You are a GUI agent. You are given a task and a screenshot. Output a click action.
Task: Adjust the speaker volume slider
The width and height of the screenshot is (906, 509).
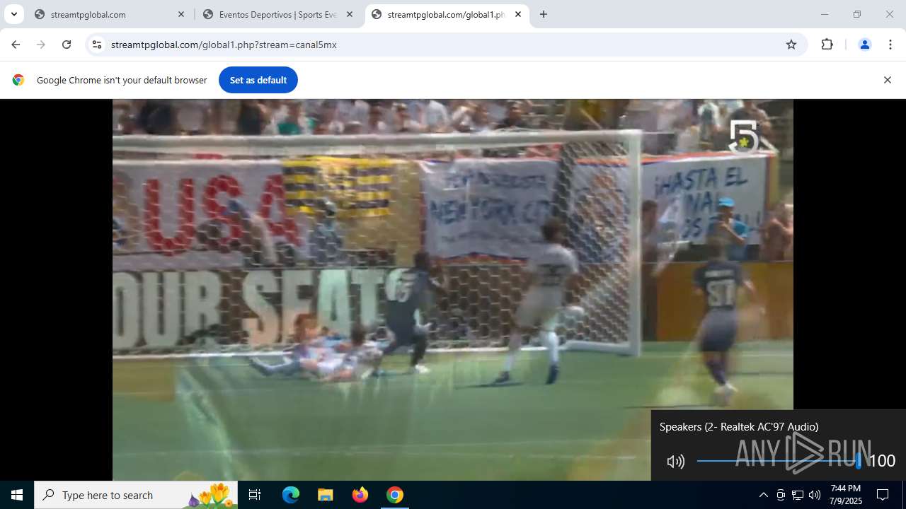pyautogui.click(x=779, y=461)
